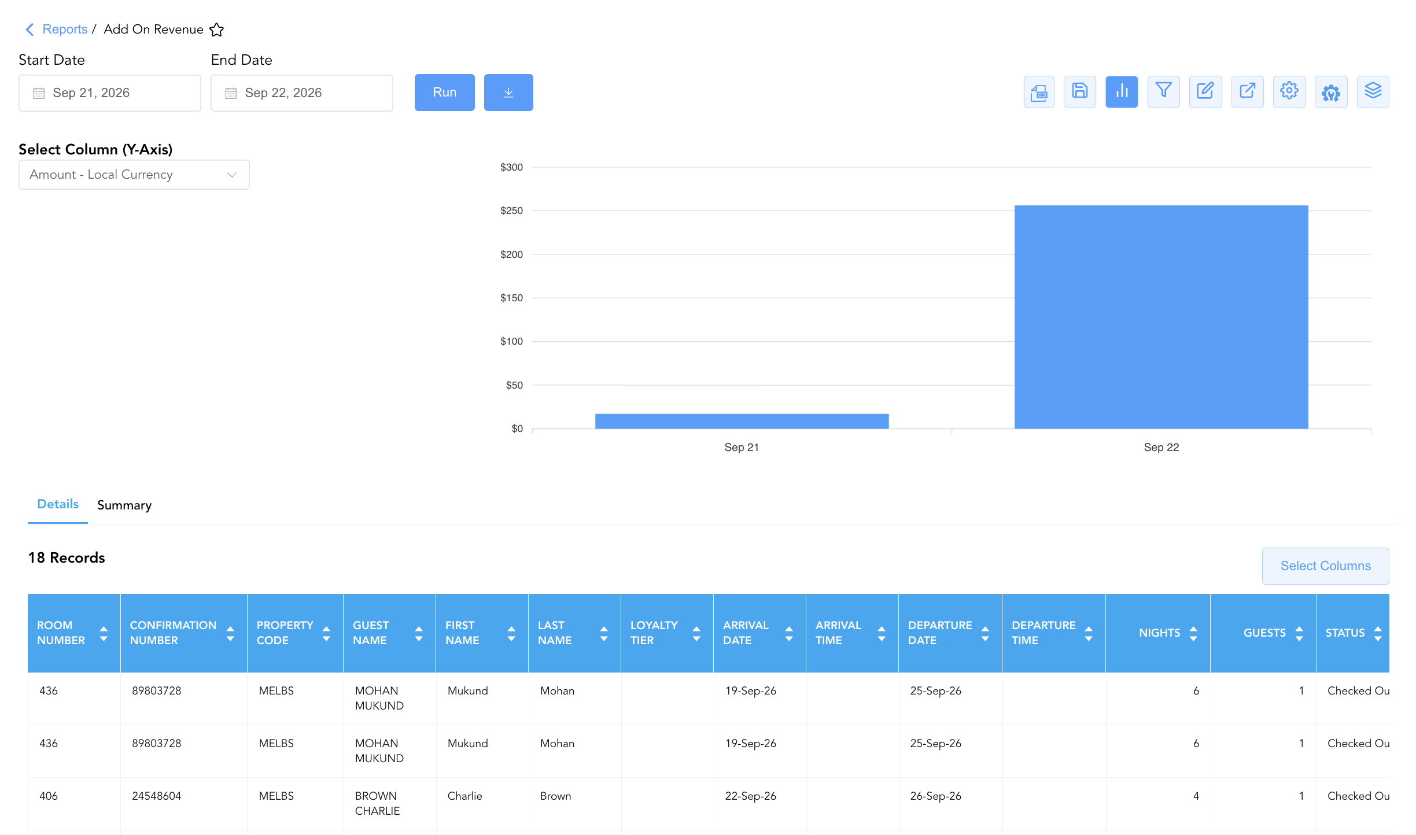Sort by Property Code arrows
1416x835 pixels.
tap(326, 634)
